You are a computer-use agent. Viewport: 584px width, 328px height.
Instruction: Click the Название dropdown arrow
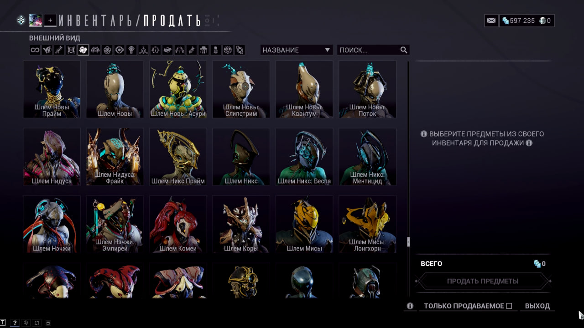328,50
